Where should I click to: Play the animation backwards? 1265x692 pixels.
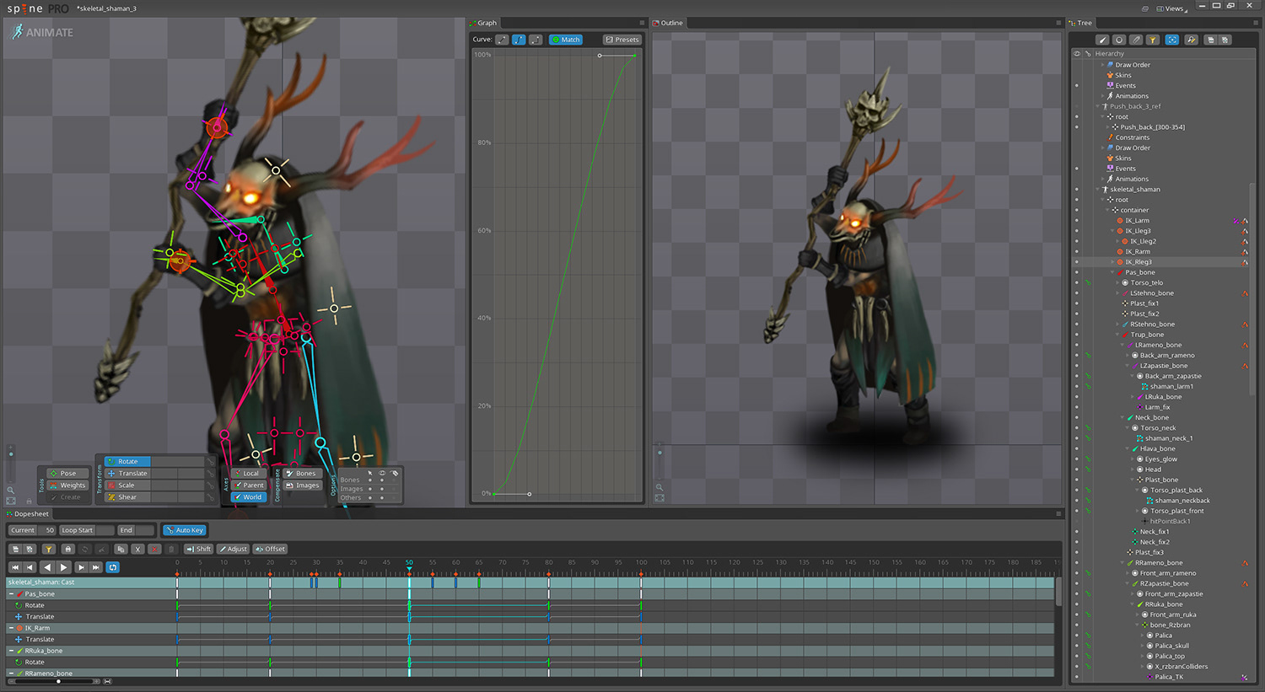47,567
